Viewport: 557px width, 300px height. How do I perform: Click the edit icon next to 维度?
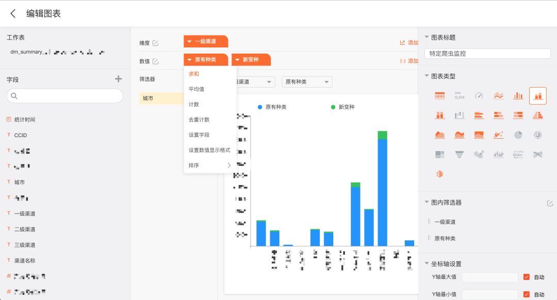[x=155, y=43]
